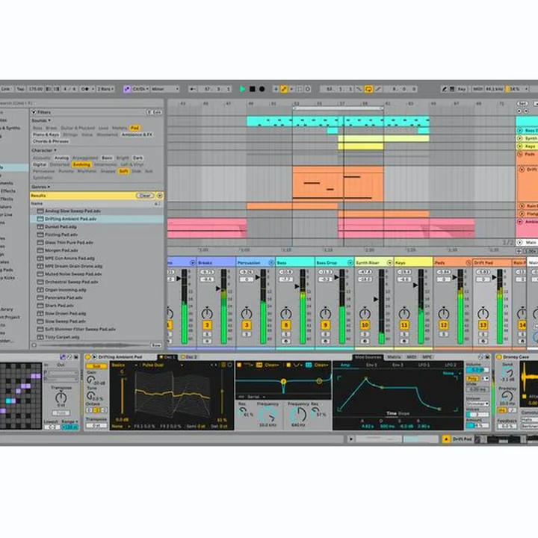Viewport: 538px width, 538px height.
Task: Click the MIDI Arrangement Overdub plus icon
Action: point(276,89)
